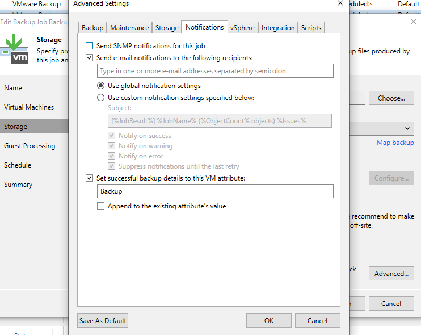Expand the backup repository dropdown
The width and height of the screenshot is (421, 335).
408,129
